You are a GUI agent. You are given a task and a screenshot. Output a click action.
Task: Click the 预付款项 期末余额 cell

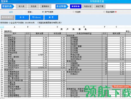[39, 46]
